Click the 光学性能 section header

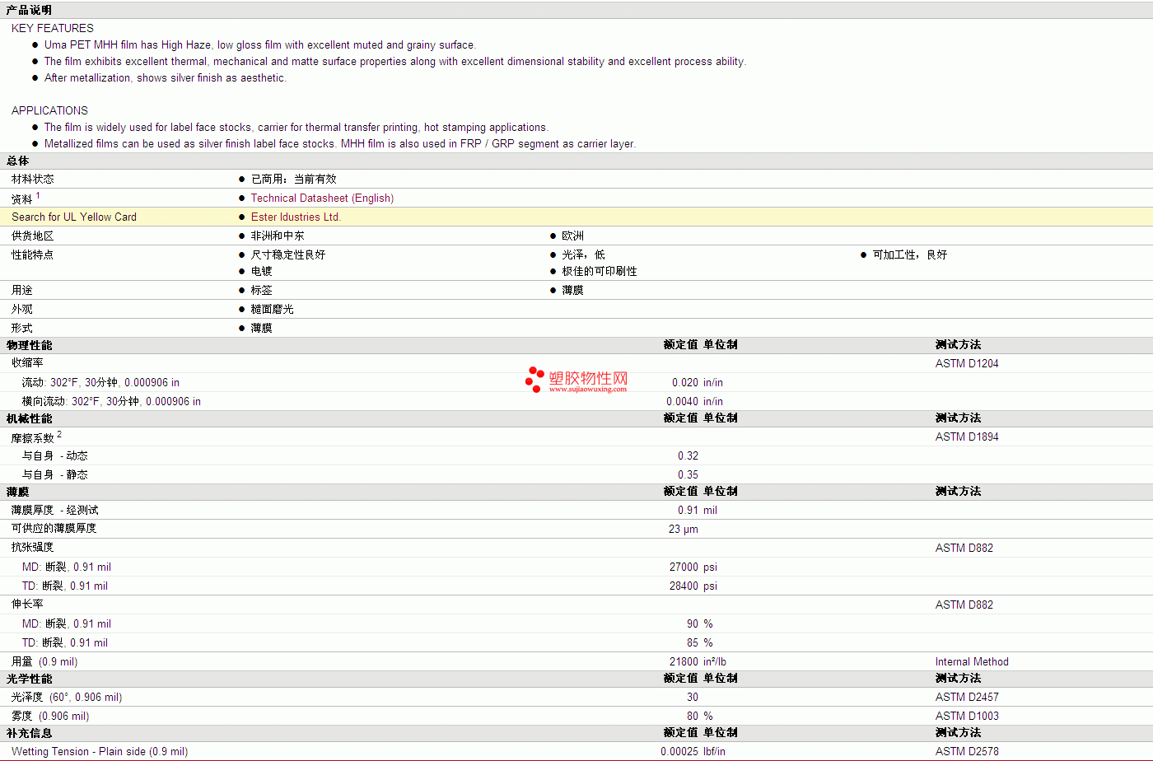(x=29, y=679)
